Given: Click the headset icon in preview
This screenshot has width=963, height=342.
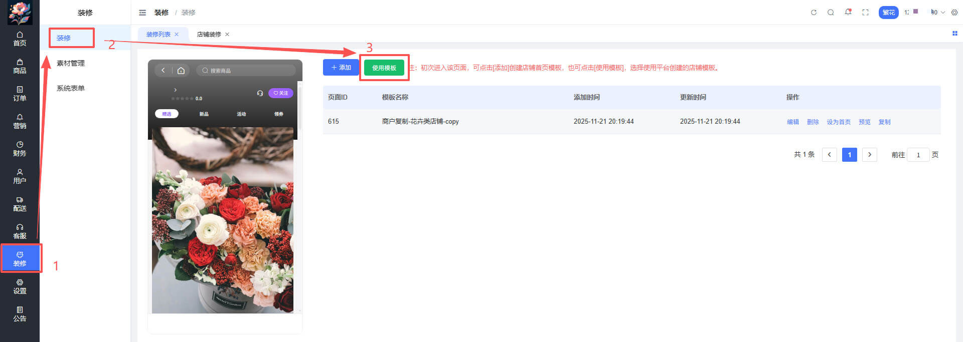Looking at the screenshot, I should [x=260, y=93].
